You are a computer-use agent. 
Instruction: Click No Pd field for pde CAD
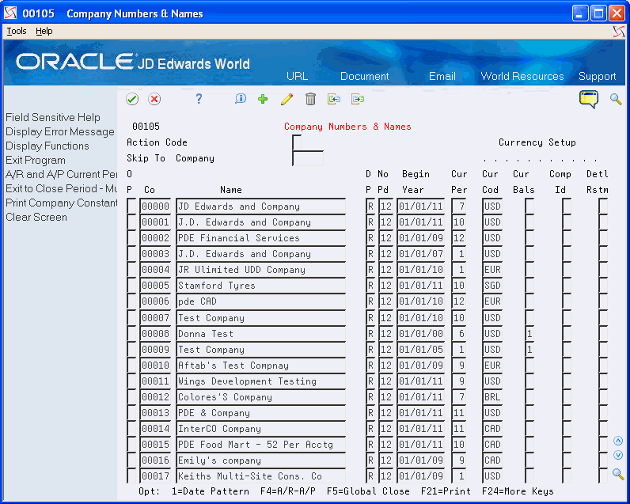385,301
